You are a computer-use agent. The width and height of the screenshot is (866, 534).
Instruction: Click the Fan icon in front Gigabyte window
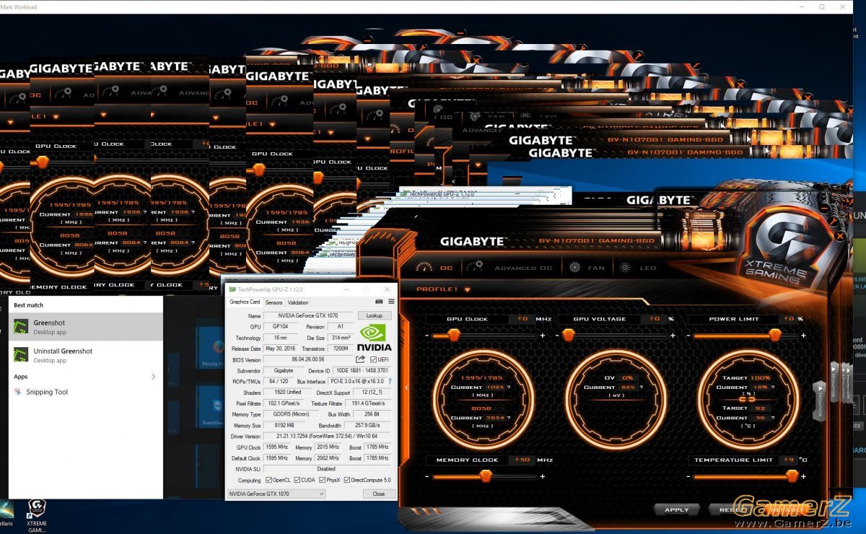click(575, 268)
